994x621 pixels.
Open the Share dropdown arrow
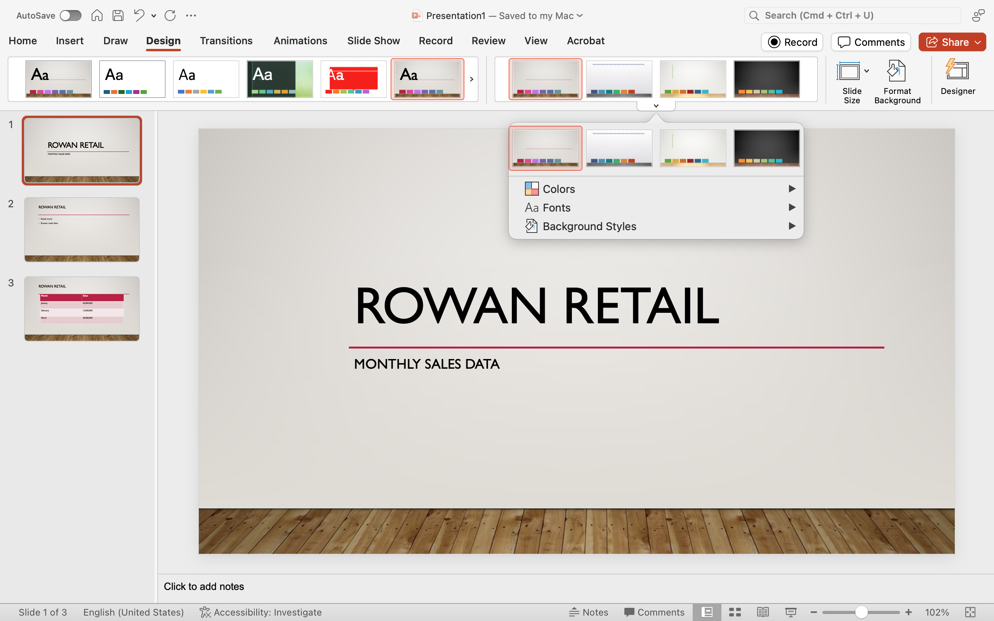[978, 42]
